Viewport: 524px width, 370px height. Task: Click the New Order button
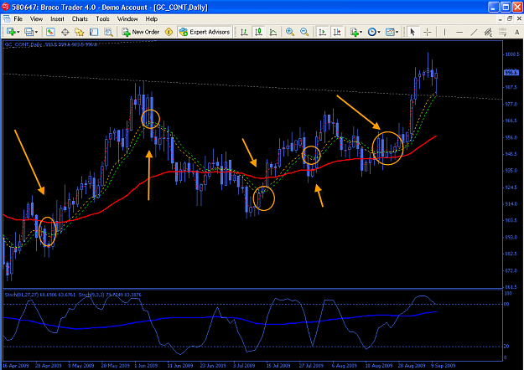[141, 32]
